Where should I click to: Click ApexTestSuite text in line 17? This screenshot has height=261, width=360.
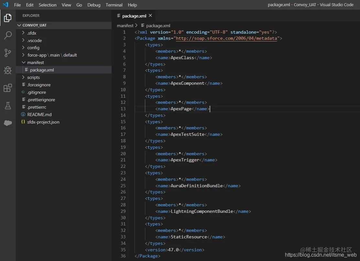pyautogui.click(x=187, y=134)
